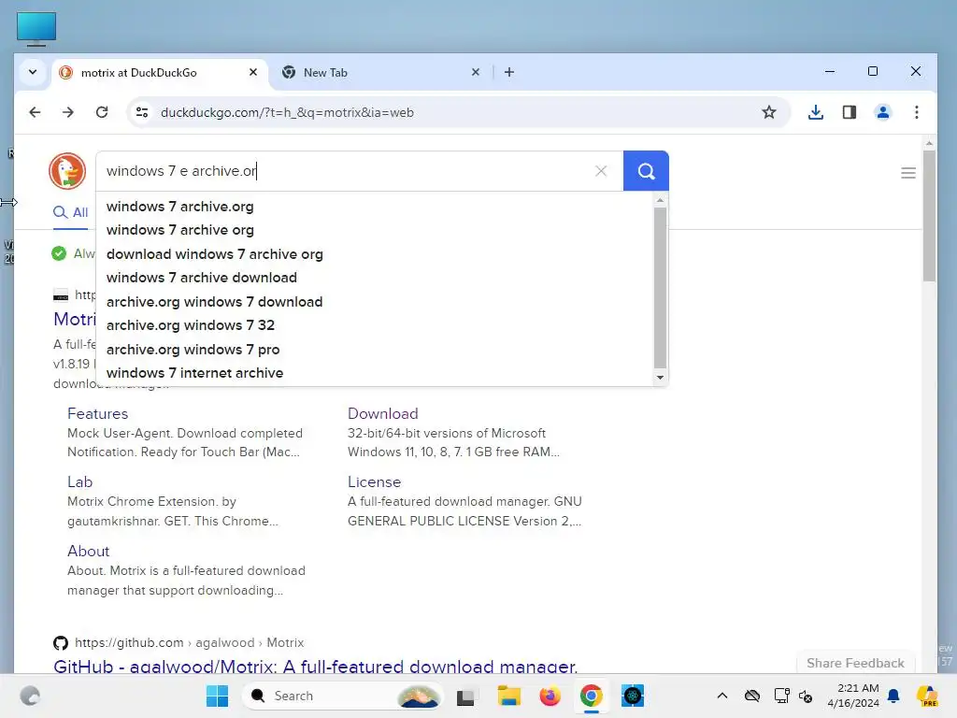Open the About sitelink

click(89, 551)
